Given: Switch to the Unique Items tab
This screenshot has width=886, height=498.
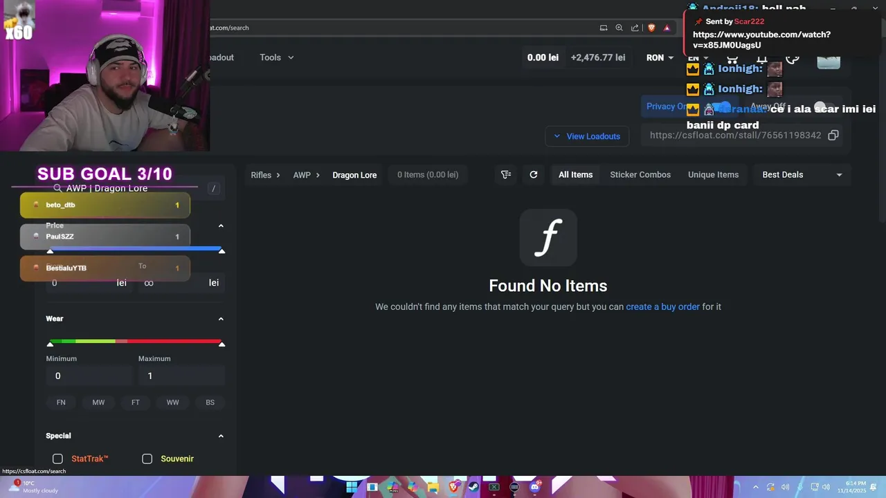Looking at the screenshot, I should pyautogui.click(x=713, y=175).
